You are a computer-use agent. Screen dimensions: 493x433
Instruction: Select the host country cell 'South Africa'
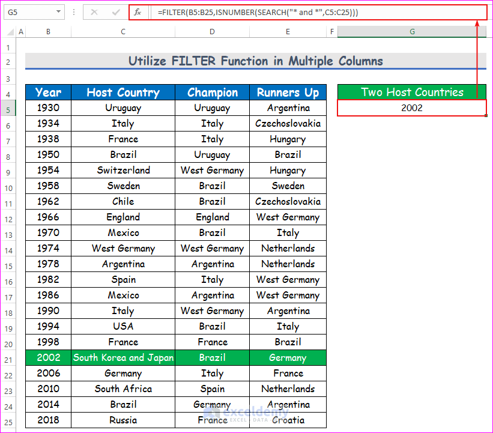pos(123,389)
